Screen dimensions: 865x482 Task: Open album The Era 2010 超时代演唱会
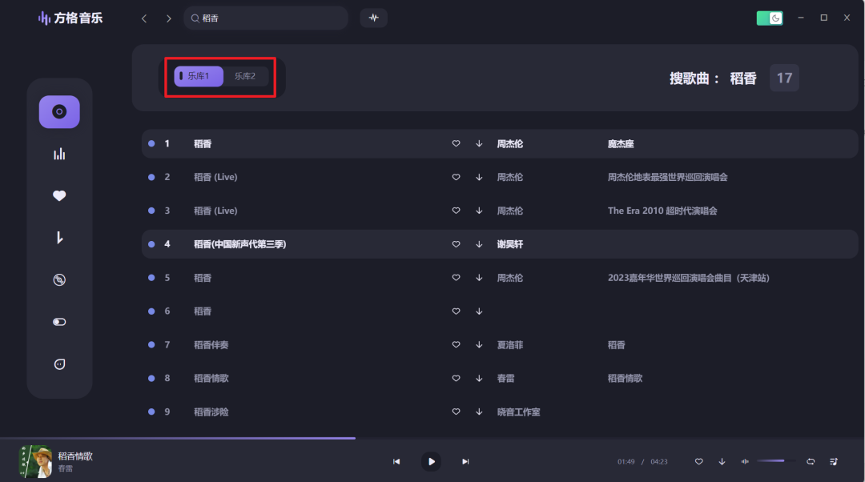point(662,211)
